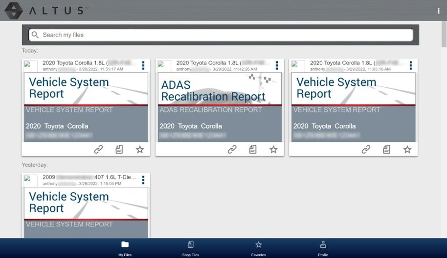This screenshot has width=447, height=258.
Task: Favorite the 11:51:17 AM Vehicle System Report
Action: tap(140, 150)
